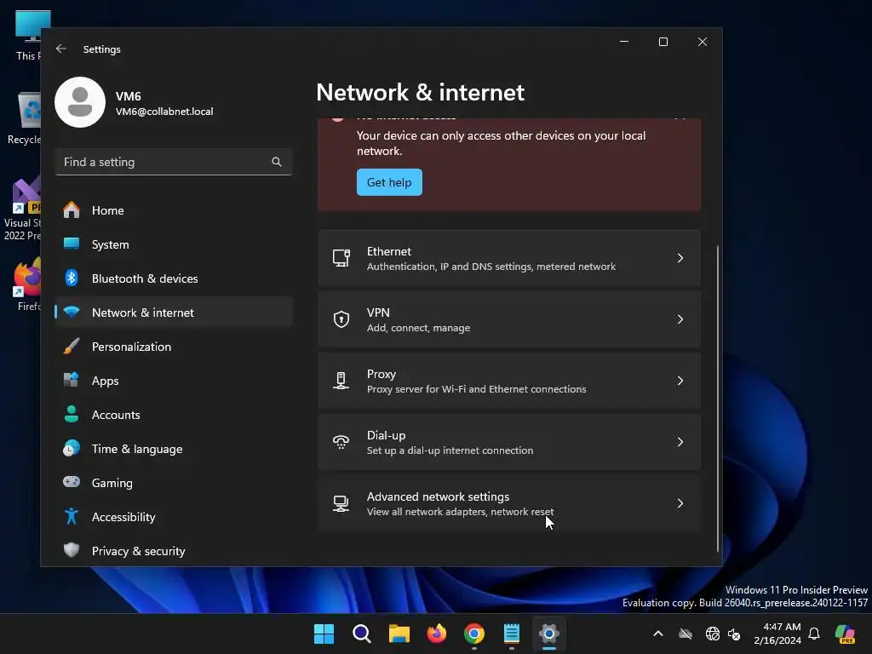
Task: Select Gaming in the sidebar
Action: tap(174, 482)
